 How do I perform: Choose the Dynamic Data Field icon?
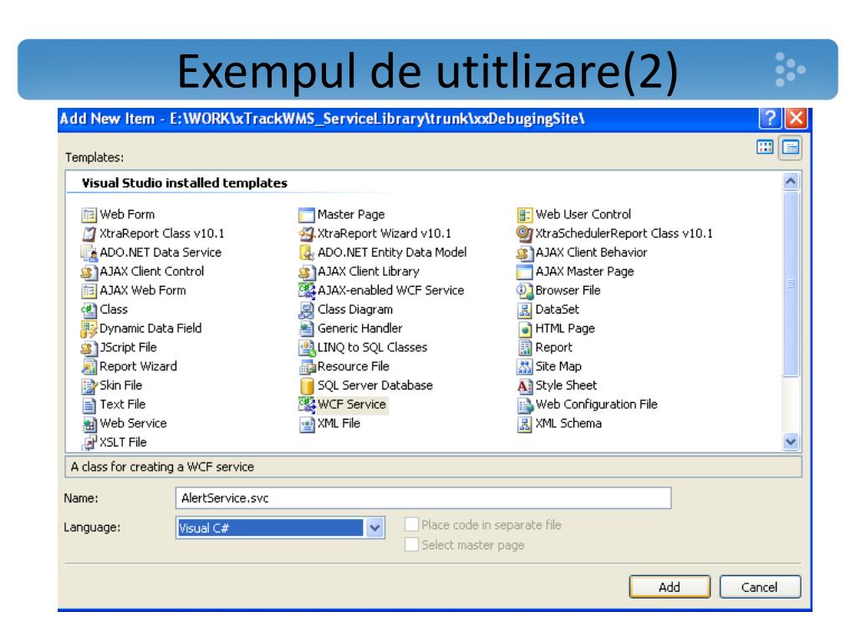pos(89,329)
